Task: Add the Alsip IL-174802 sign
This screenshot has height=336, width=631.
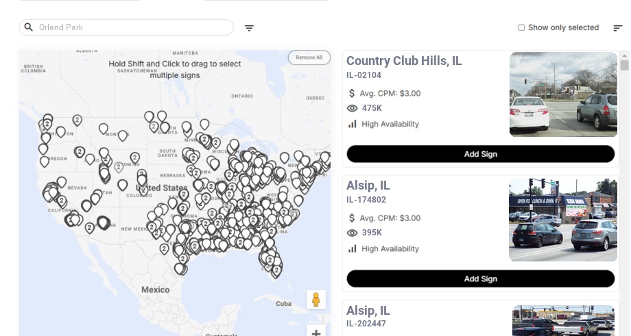Action: pos(480,279)
